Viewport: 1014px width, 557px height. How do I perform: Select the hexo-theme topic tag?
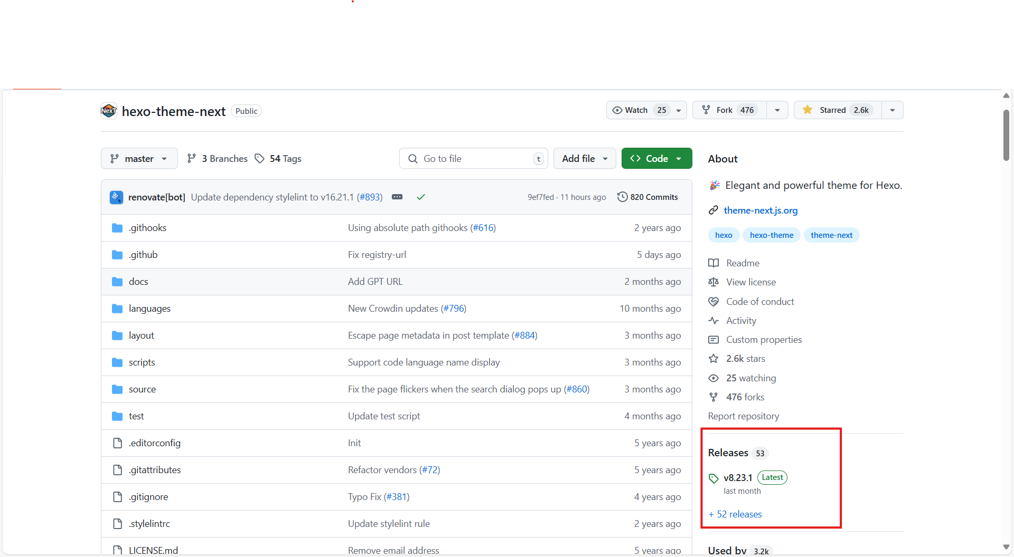click(x=771, y=235)
